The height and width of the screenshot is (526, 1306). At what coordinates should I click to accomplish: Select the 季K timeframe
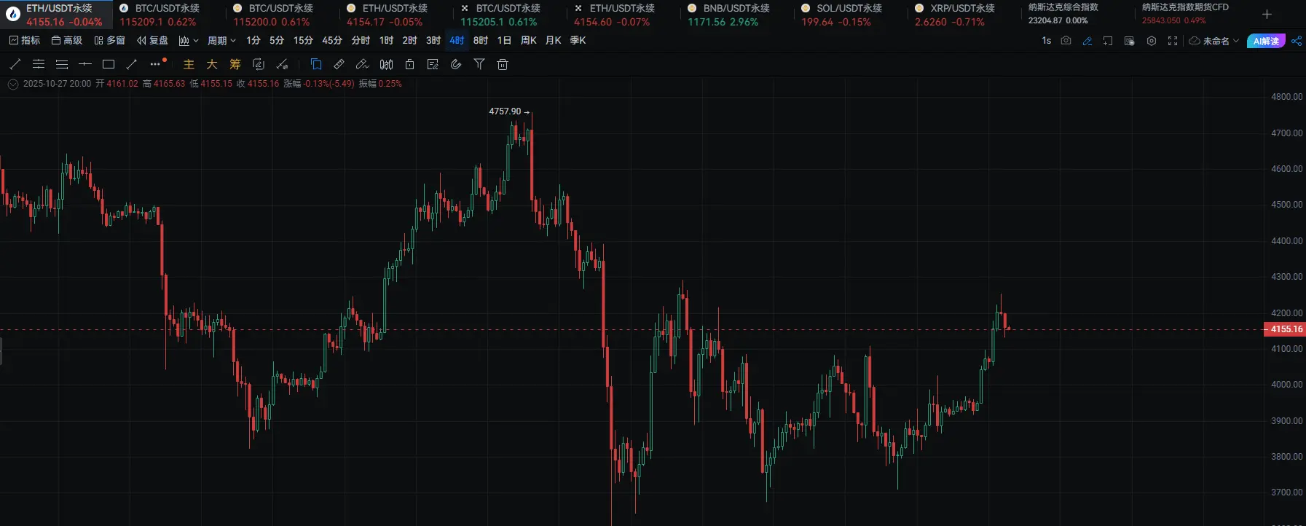pyautogui.click(x=578, y=41)
